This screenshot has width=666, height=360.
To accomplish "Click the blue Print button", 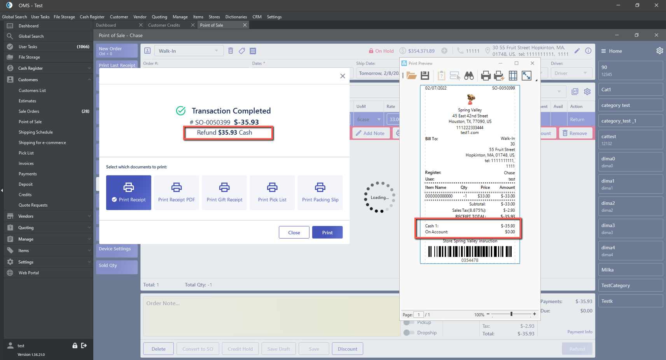I will coord(327,232).
